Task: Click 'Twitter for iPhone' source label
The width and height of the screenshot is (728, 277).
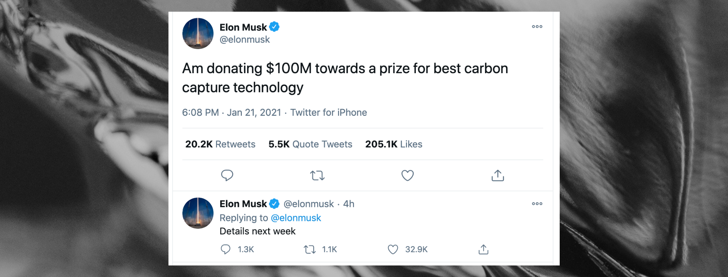Action: [x=328, y=113]
